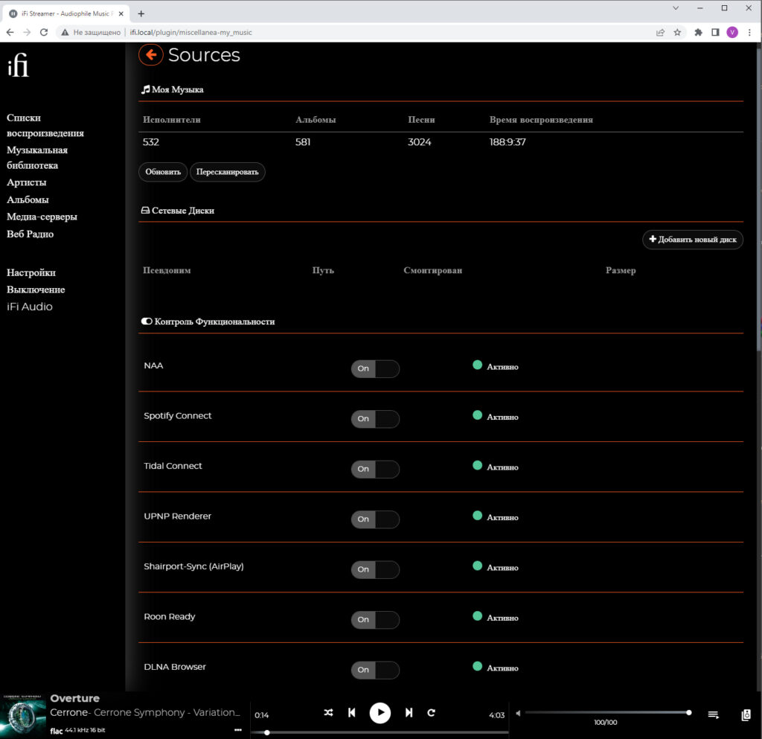This screenshot has height=739, width=762.
Task: Click the Cerrone Symphony artist line
Action: pos(145,712)
